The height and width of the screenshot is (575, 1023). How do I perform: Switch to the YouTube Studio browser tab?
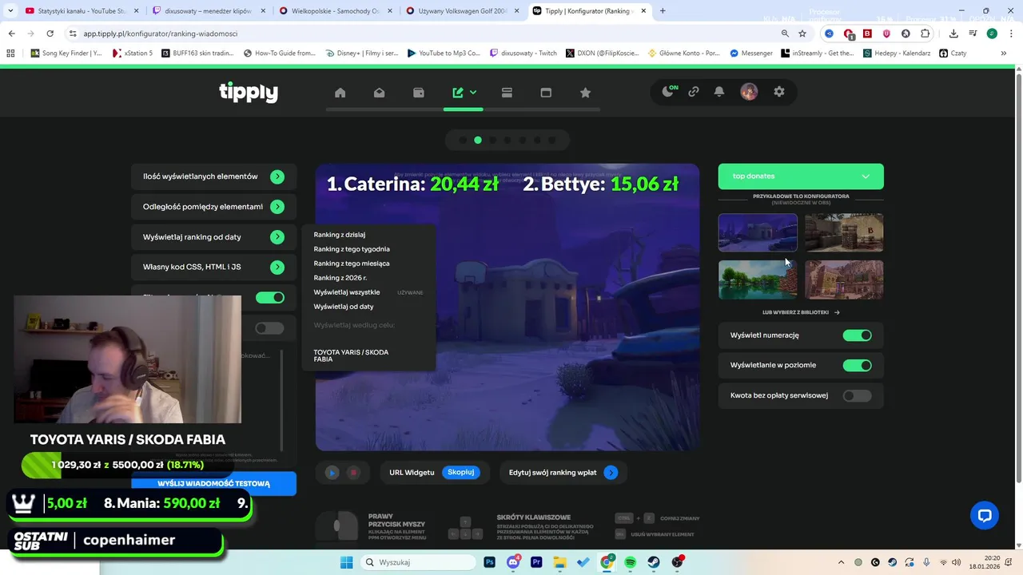(81, 11)
